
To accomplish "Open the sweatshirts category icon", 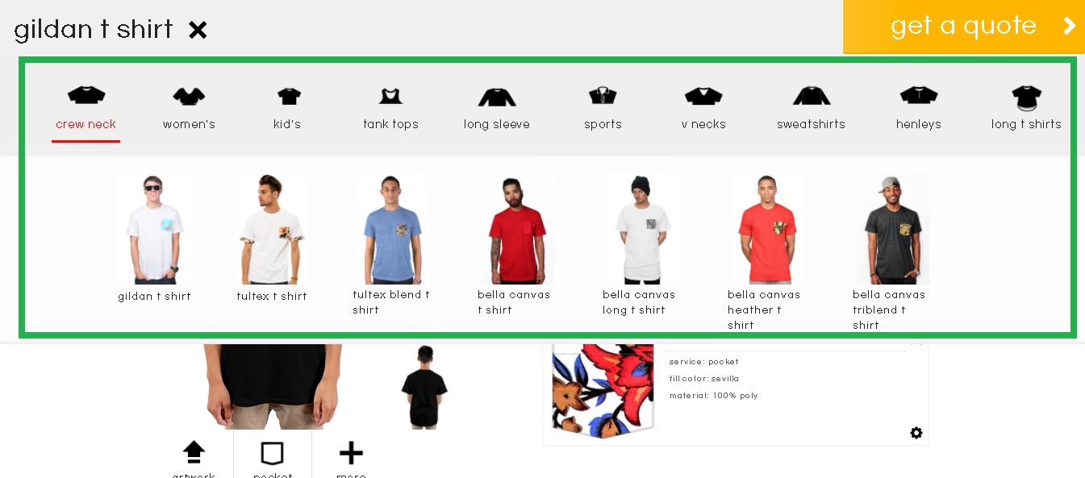I will [811, 96].
